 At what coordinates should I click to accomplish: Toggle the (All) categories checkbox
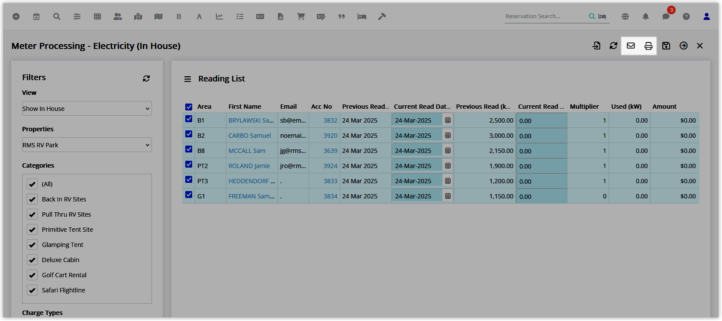click(32, 184)
